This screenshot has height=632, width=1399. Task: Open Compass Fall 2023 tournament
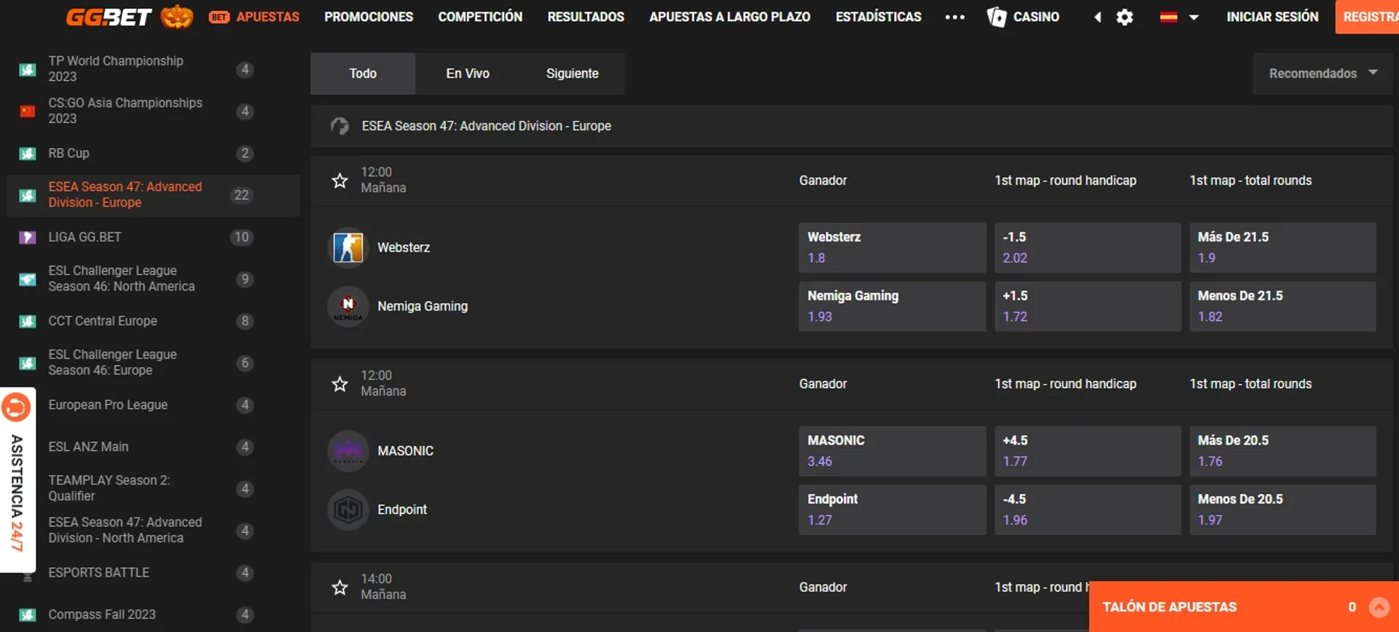[153, 615]
